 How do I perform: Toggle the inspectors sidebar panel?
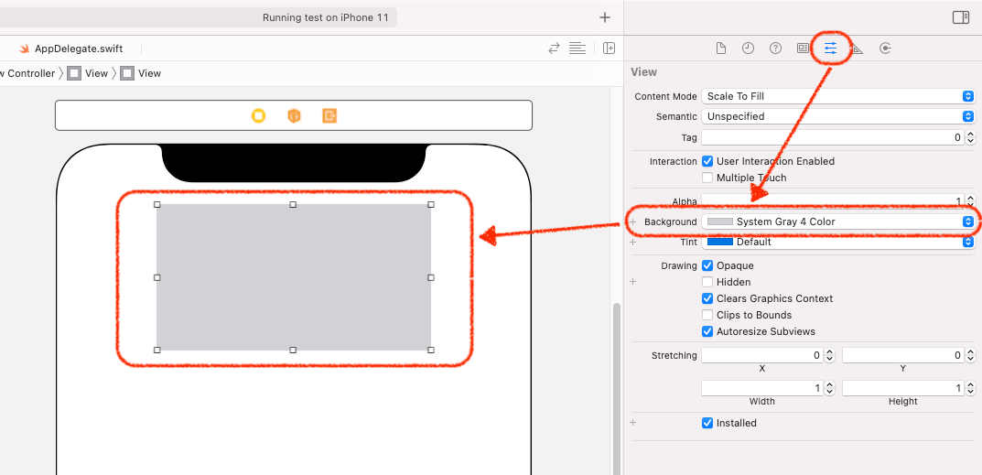click(961, 17)
